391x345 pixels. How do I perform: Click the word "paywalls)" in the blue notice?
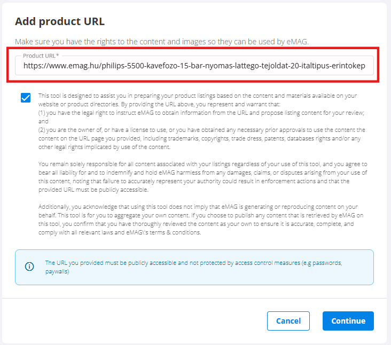pos(57,271)
